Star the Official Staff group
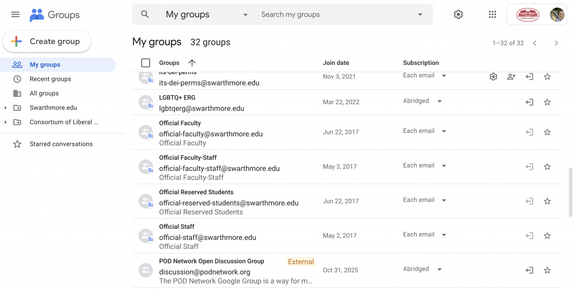574x292 pixels. 547,236
